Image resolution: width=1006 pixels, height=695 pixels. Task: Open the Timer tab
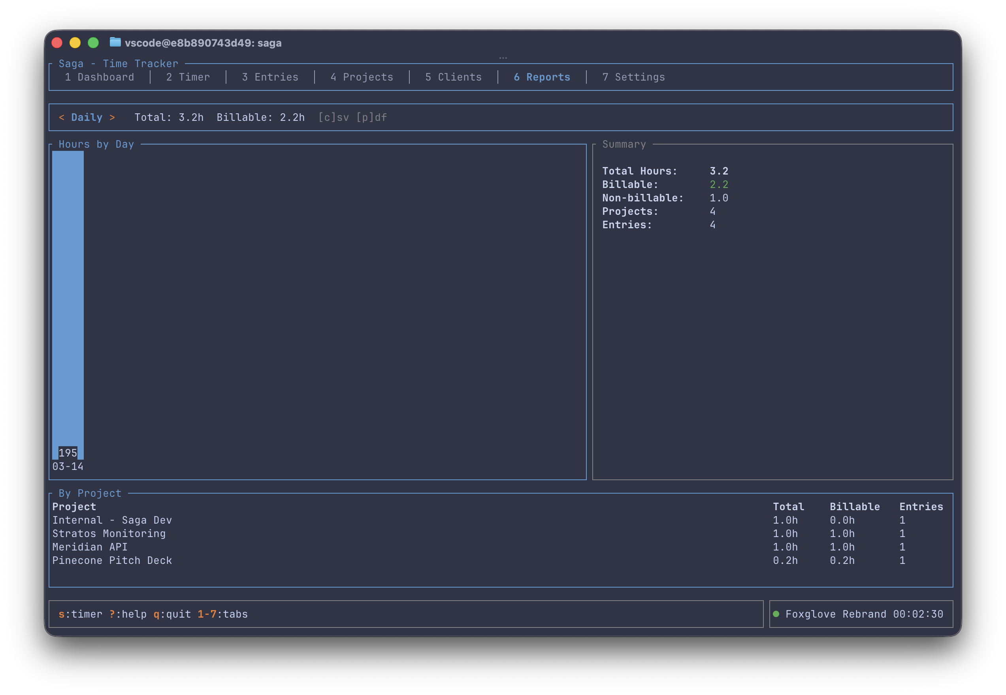coord(188,77)
